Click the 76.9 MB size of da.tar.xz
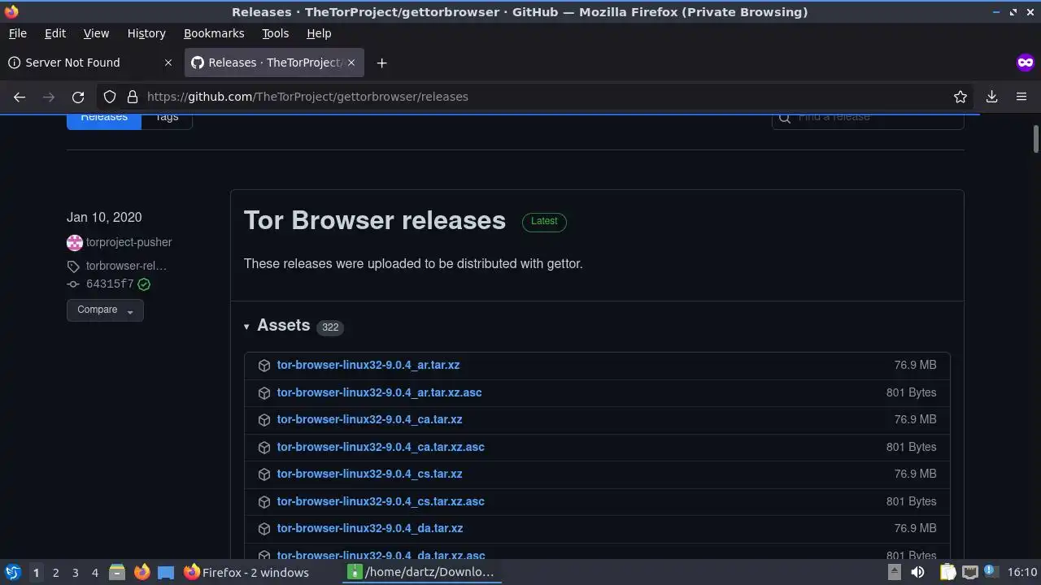 (915, 529)
